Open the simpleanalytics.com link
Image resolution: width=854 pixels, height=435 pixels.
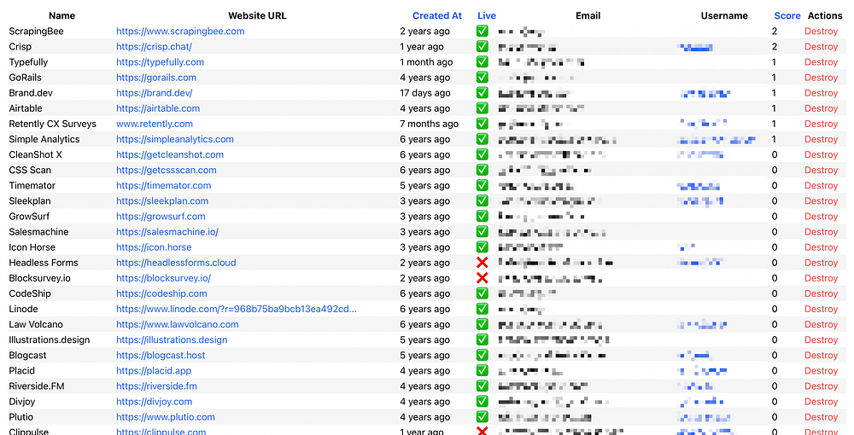click(175, 139)
